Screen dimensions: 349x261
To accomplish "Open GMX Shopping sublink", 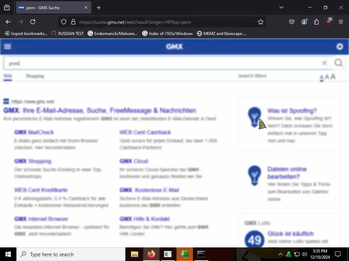I will (33, 161).
